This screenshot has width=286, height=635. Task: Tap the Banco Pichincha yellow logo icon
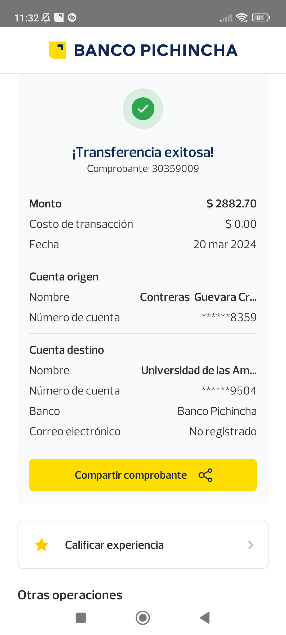57,50
